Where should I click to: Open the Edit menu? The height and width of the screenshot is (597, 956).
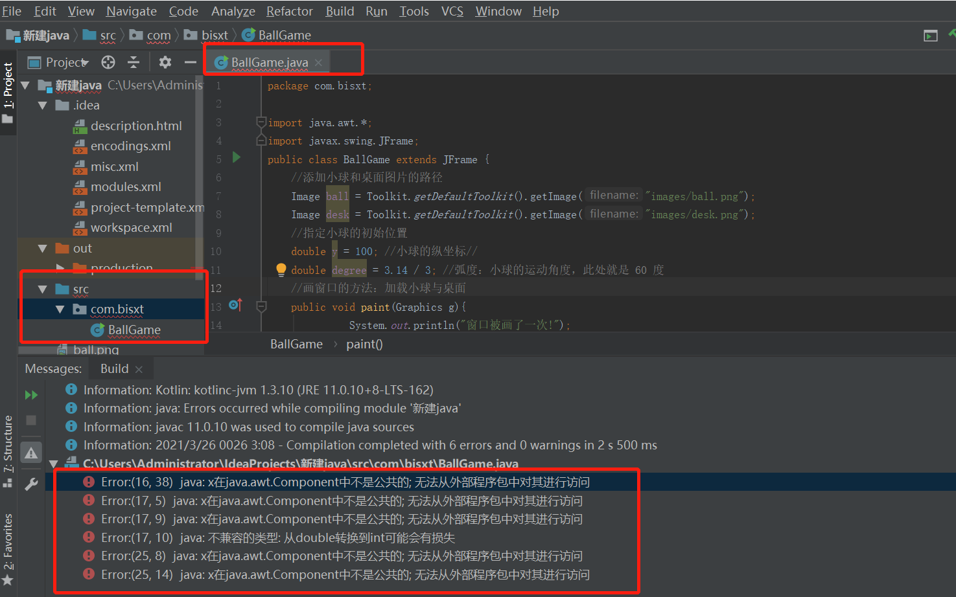45,11
